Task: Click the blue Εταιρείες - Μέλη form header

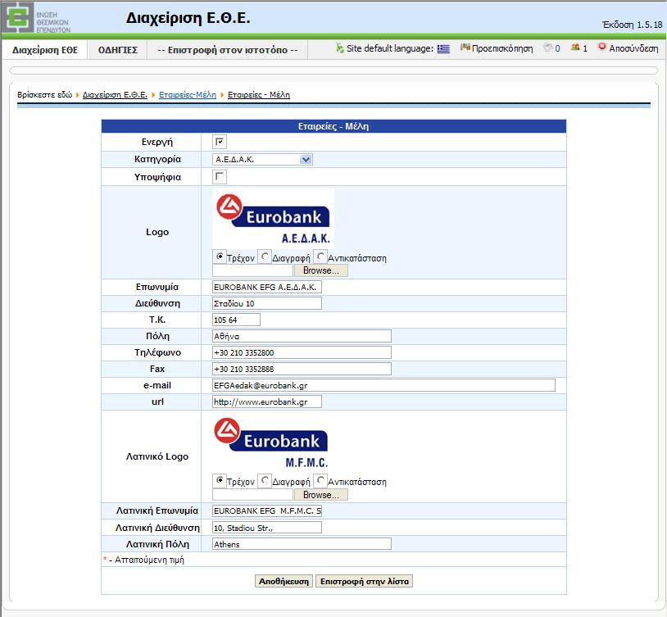Action: coord(333,126)
